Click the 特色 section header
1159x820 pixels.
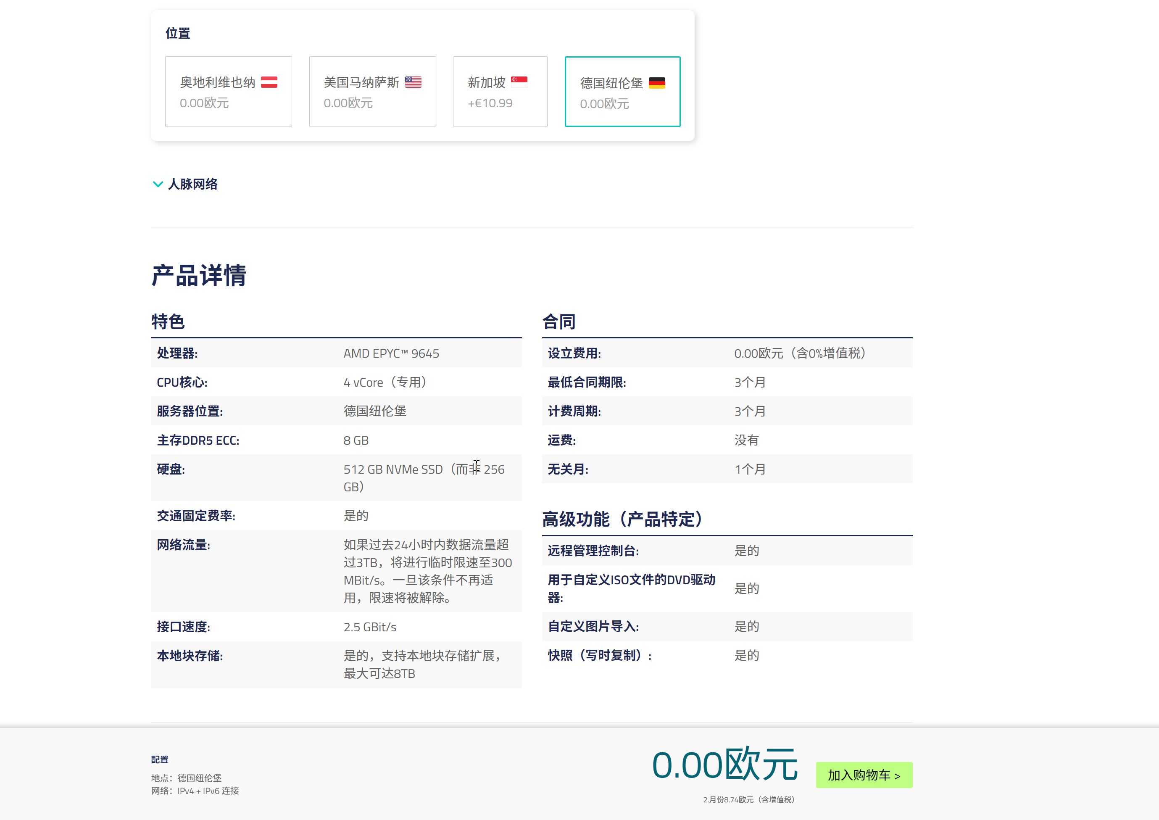pos(168,322)
